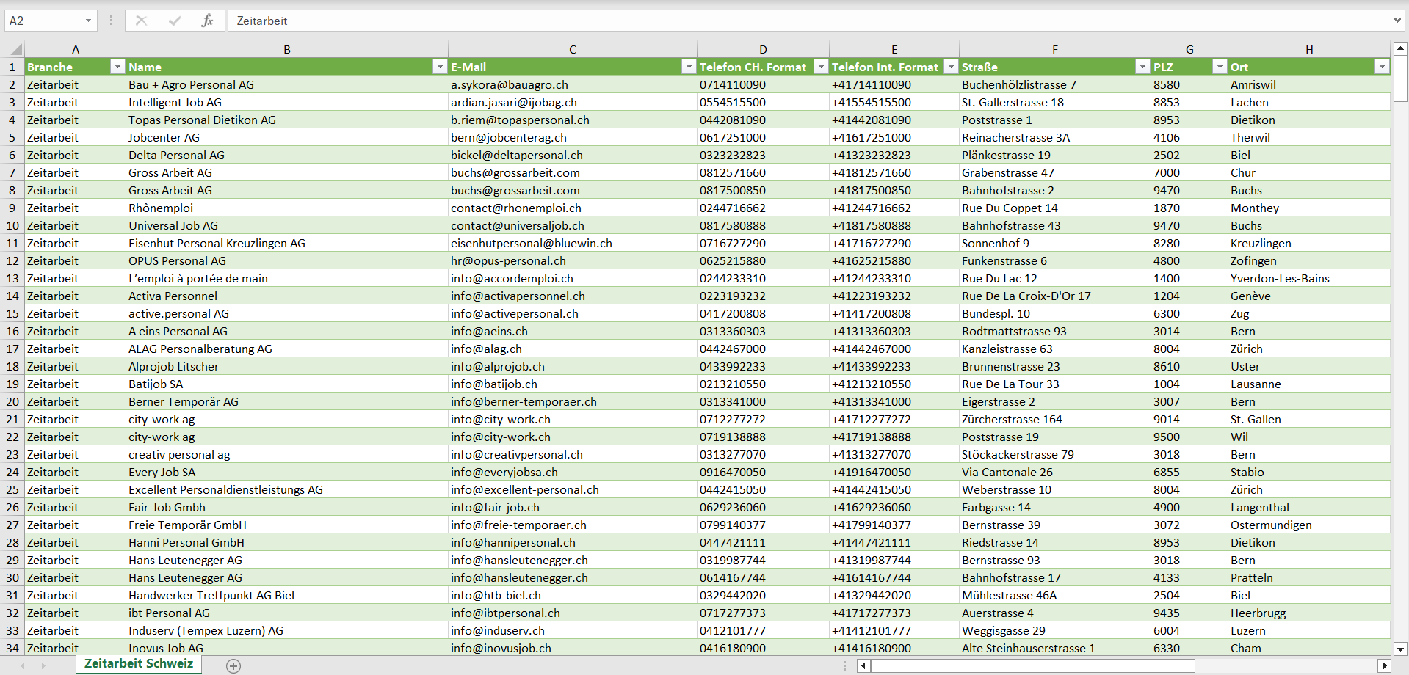Click cell '+41417200808'
The image size is (1409, 675).
point(894,313)
